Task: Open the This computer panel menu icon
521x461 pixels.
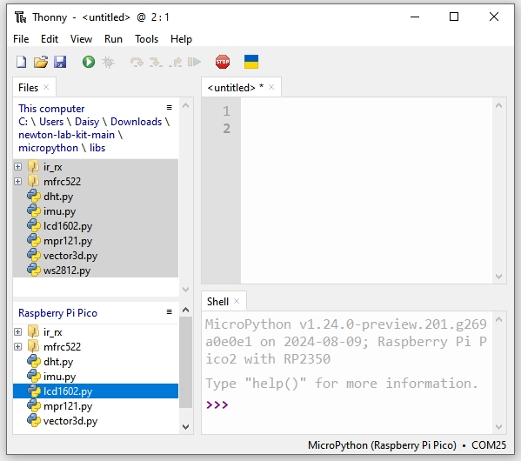Action: pos(169,108)
